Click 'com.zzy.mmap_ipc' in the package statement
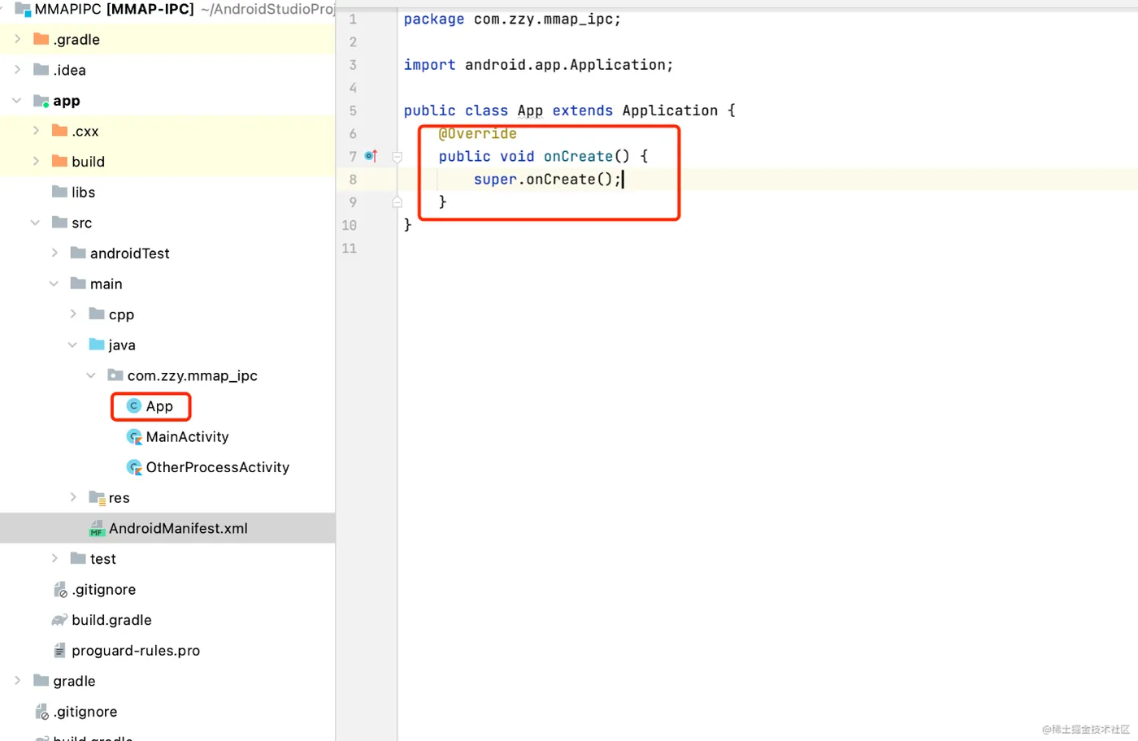 pyautogui.click(x=544, y=19)
